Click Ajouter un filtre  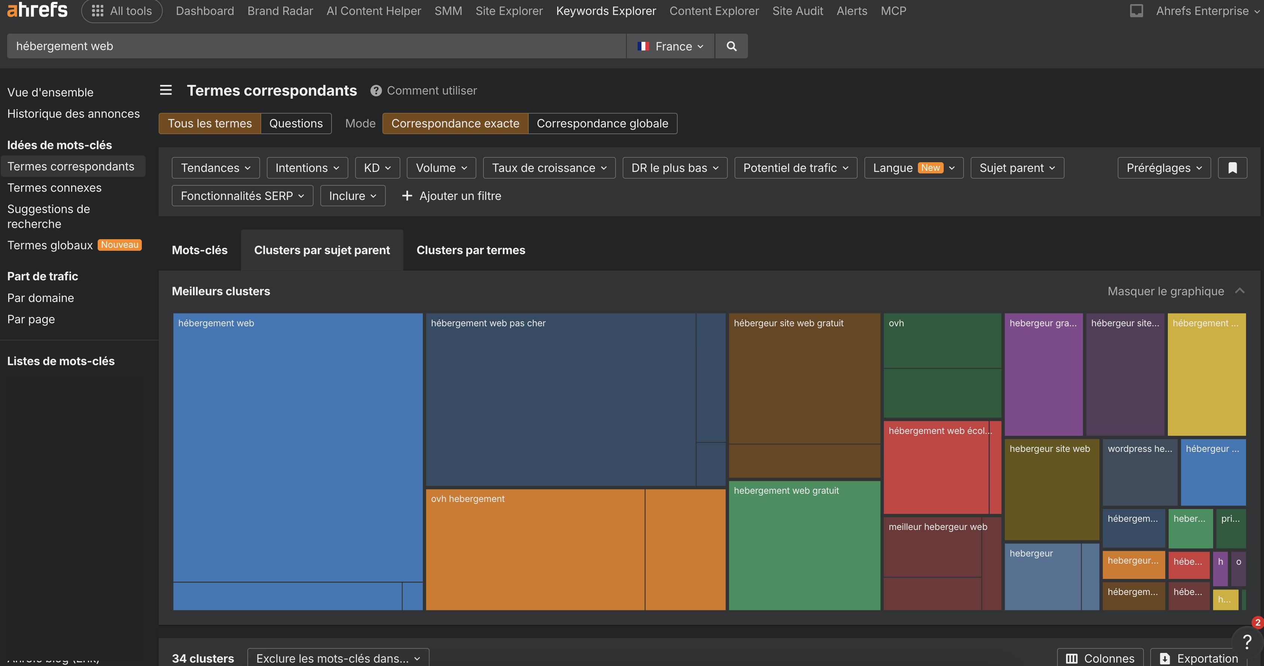[451, 195]
